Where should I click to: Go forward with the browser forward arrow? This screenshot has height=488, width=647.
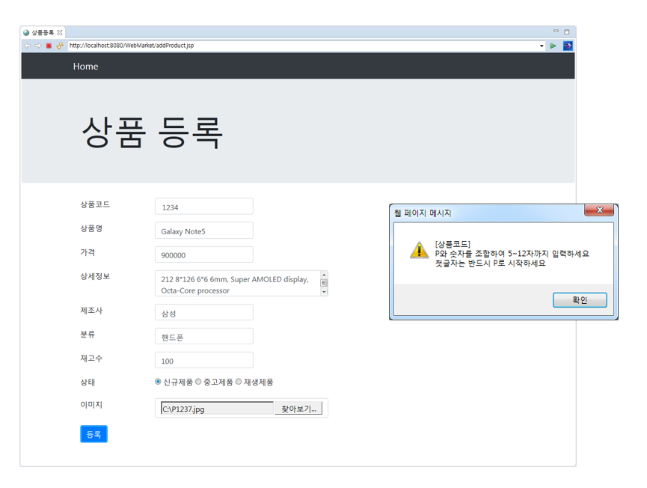click(38, 46)
